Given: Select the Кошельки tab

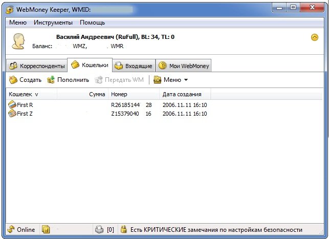Looking at the screenshot, I should click(x=90, y=65).
